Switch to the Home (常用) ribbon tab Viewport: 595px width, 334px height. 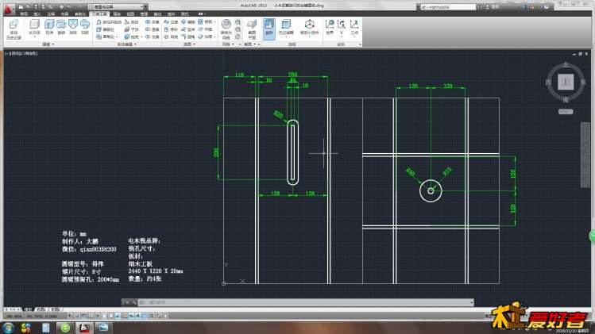point(24,13)
